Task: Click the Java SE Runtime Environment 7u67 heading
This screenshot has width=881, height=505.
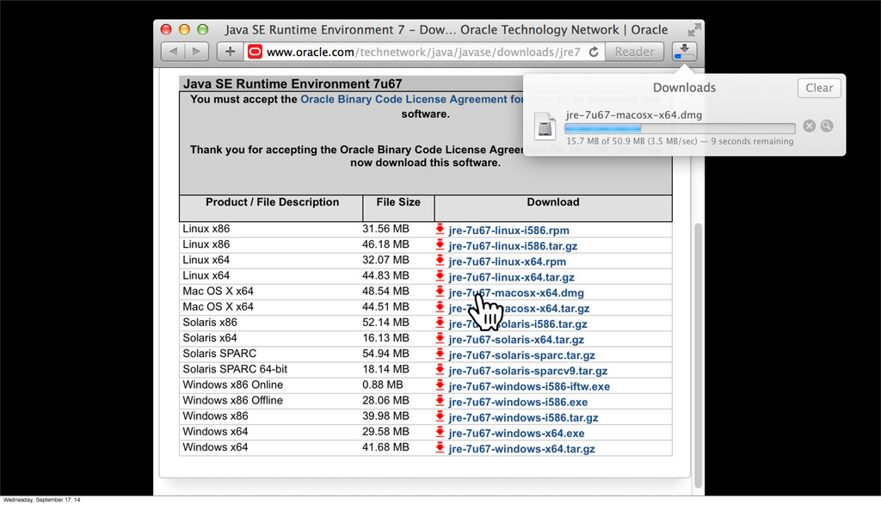Action: tap(293, 83)
